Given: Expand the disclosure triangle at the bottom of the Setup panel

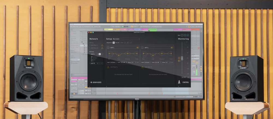Looking at the screenshot, I should (x=106, y=86).
